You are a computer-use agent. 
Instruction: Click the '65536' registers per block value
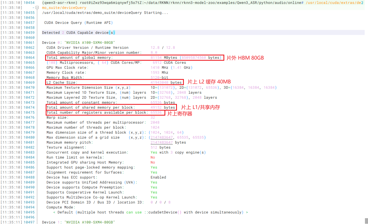click(156, 113)
